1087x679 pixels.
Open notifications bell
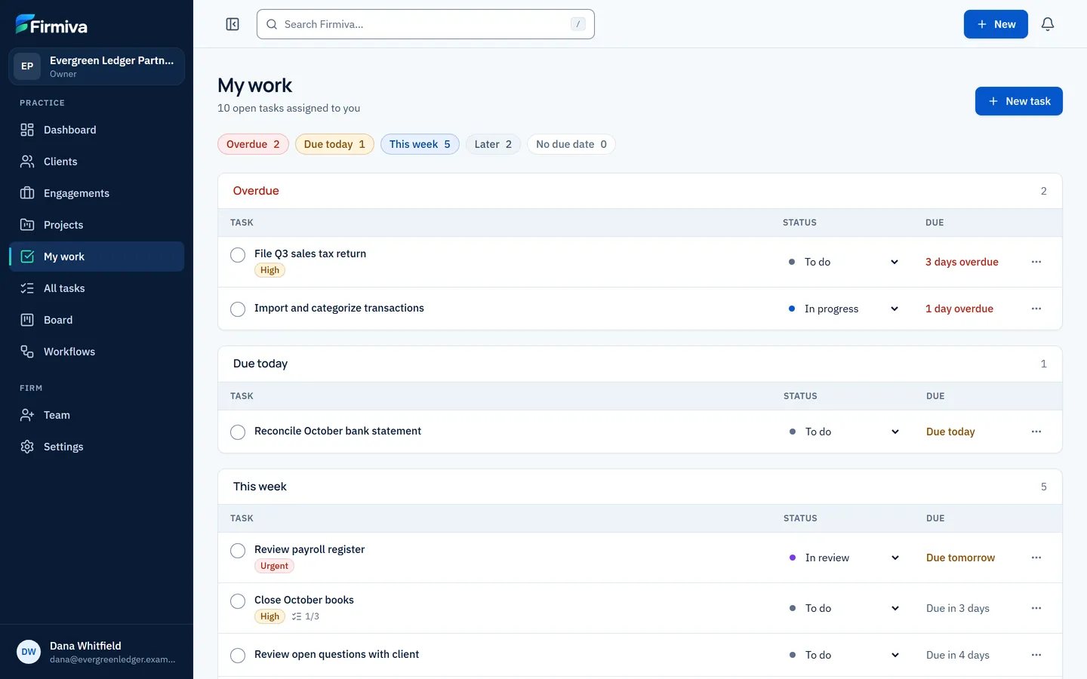(x=1048, y=24)
